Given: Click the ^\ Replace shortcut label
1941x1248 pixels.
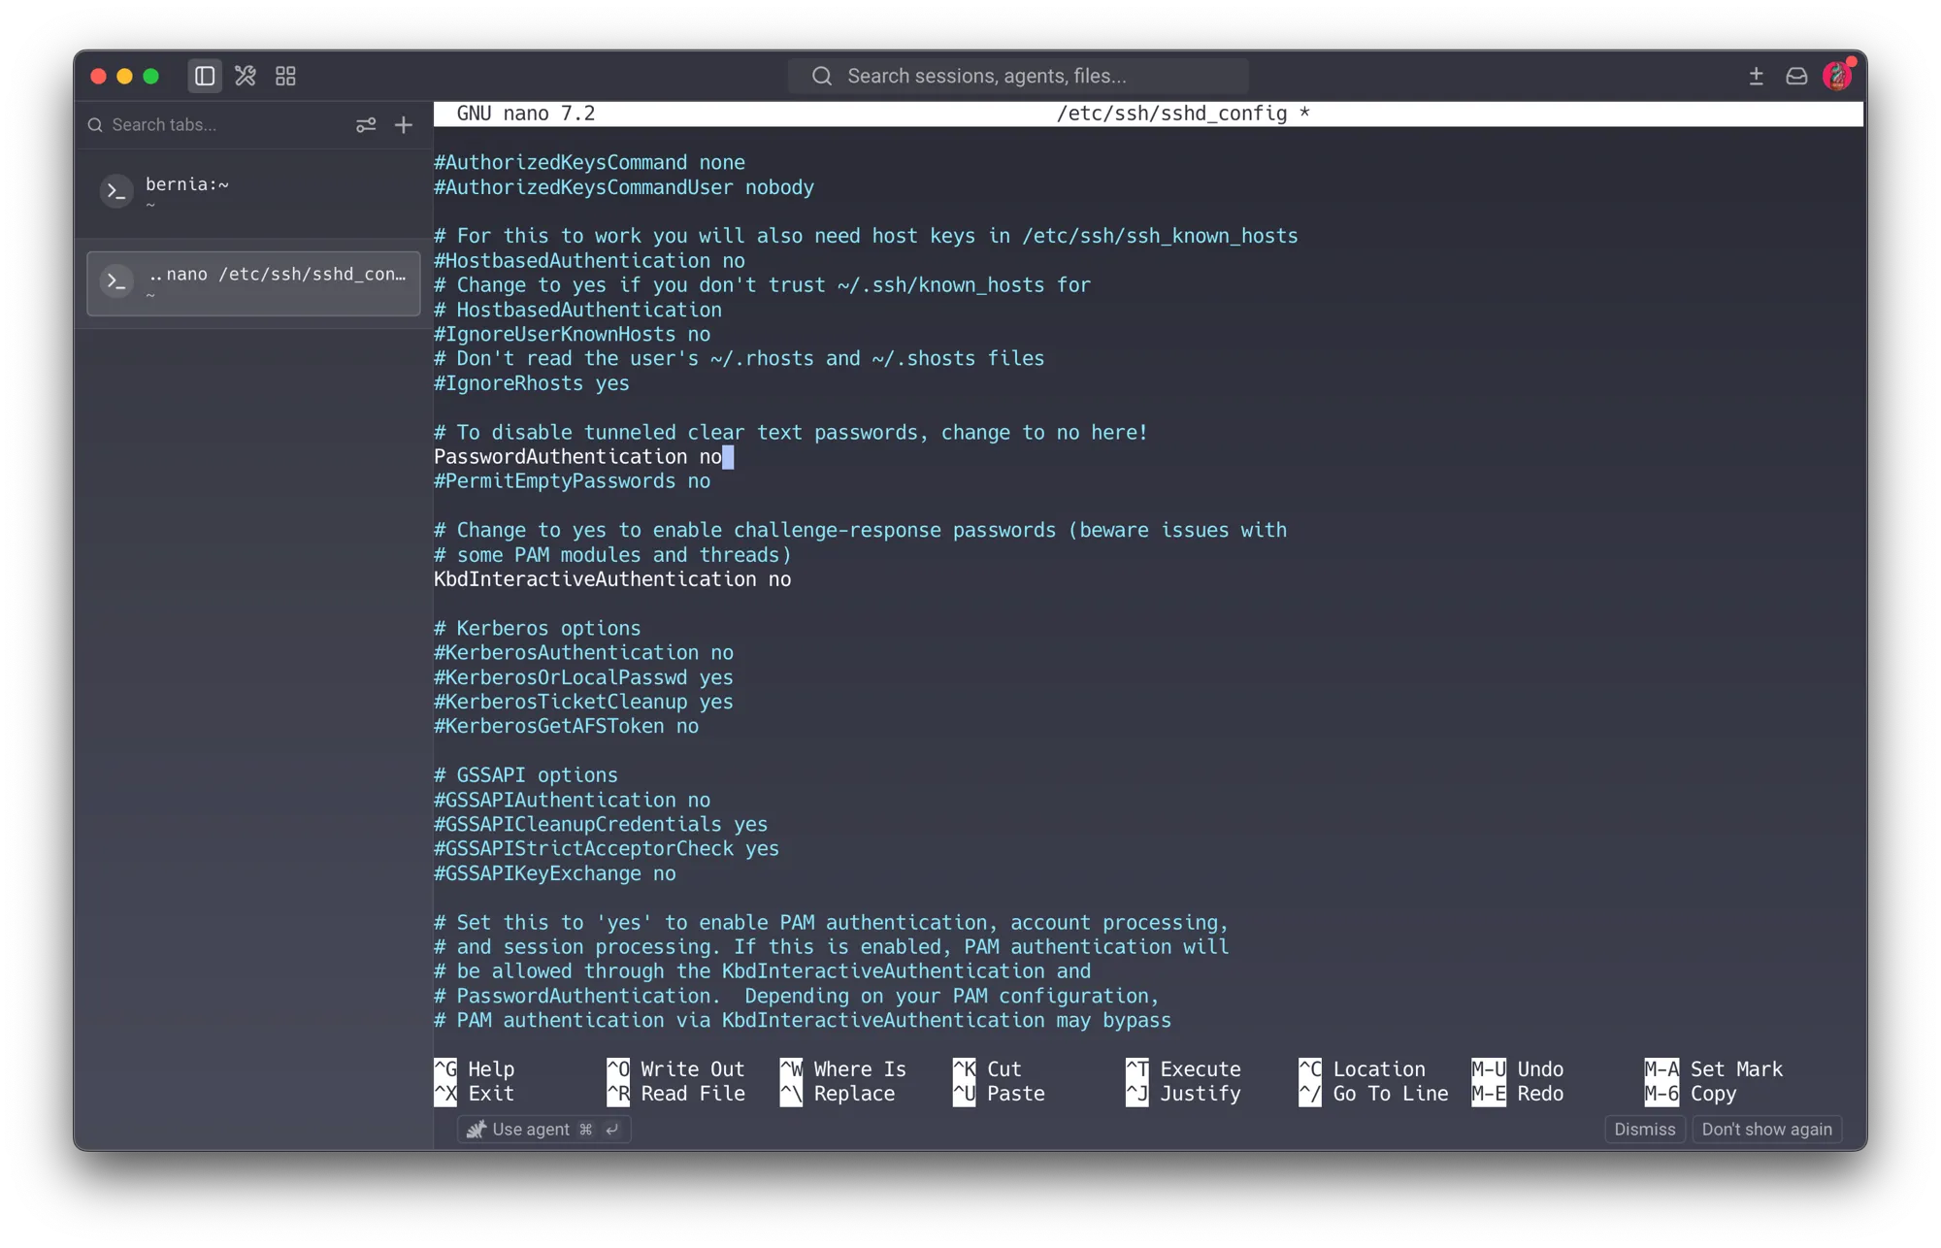Looking at the screenshot, I should click(838, 1094).
